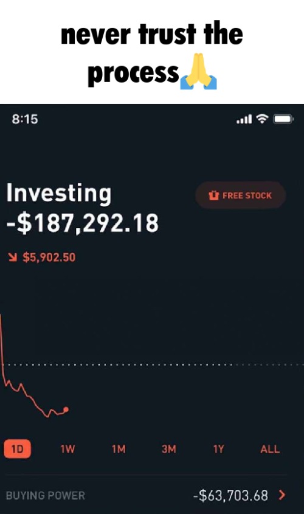Image resolution: width=304 pixels, height=514 pixels.
Task: Tap the WiFi status icon
Action: 262,119
